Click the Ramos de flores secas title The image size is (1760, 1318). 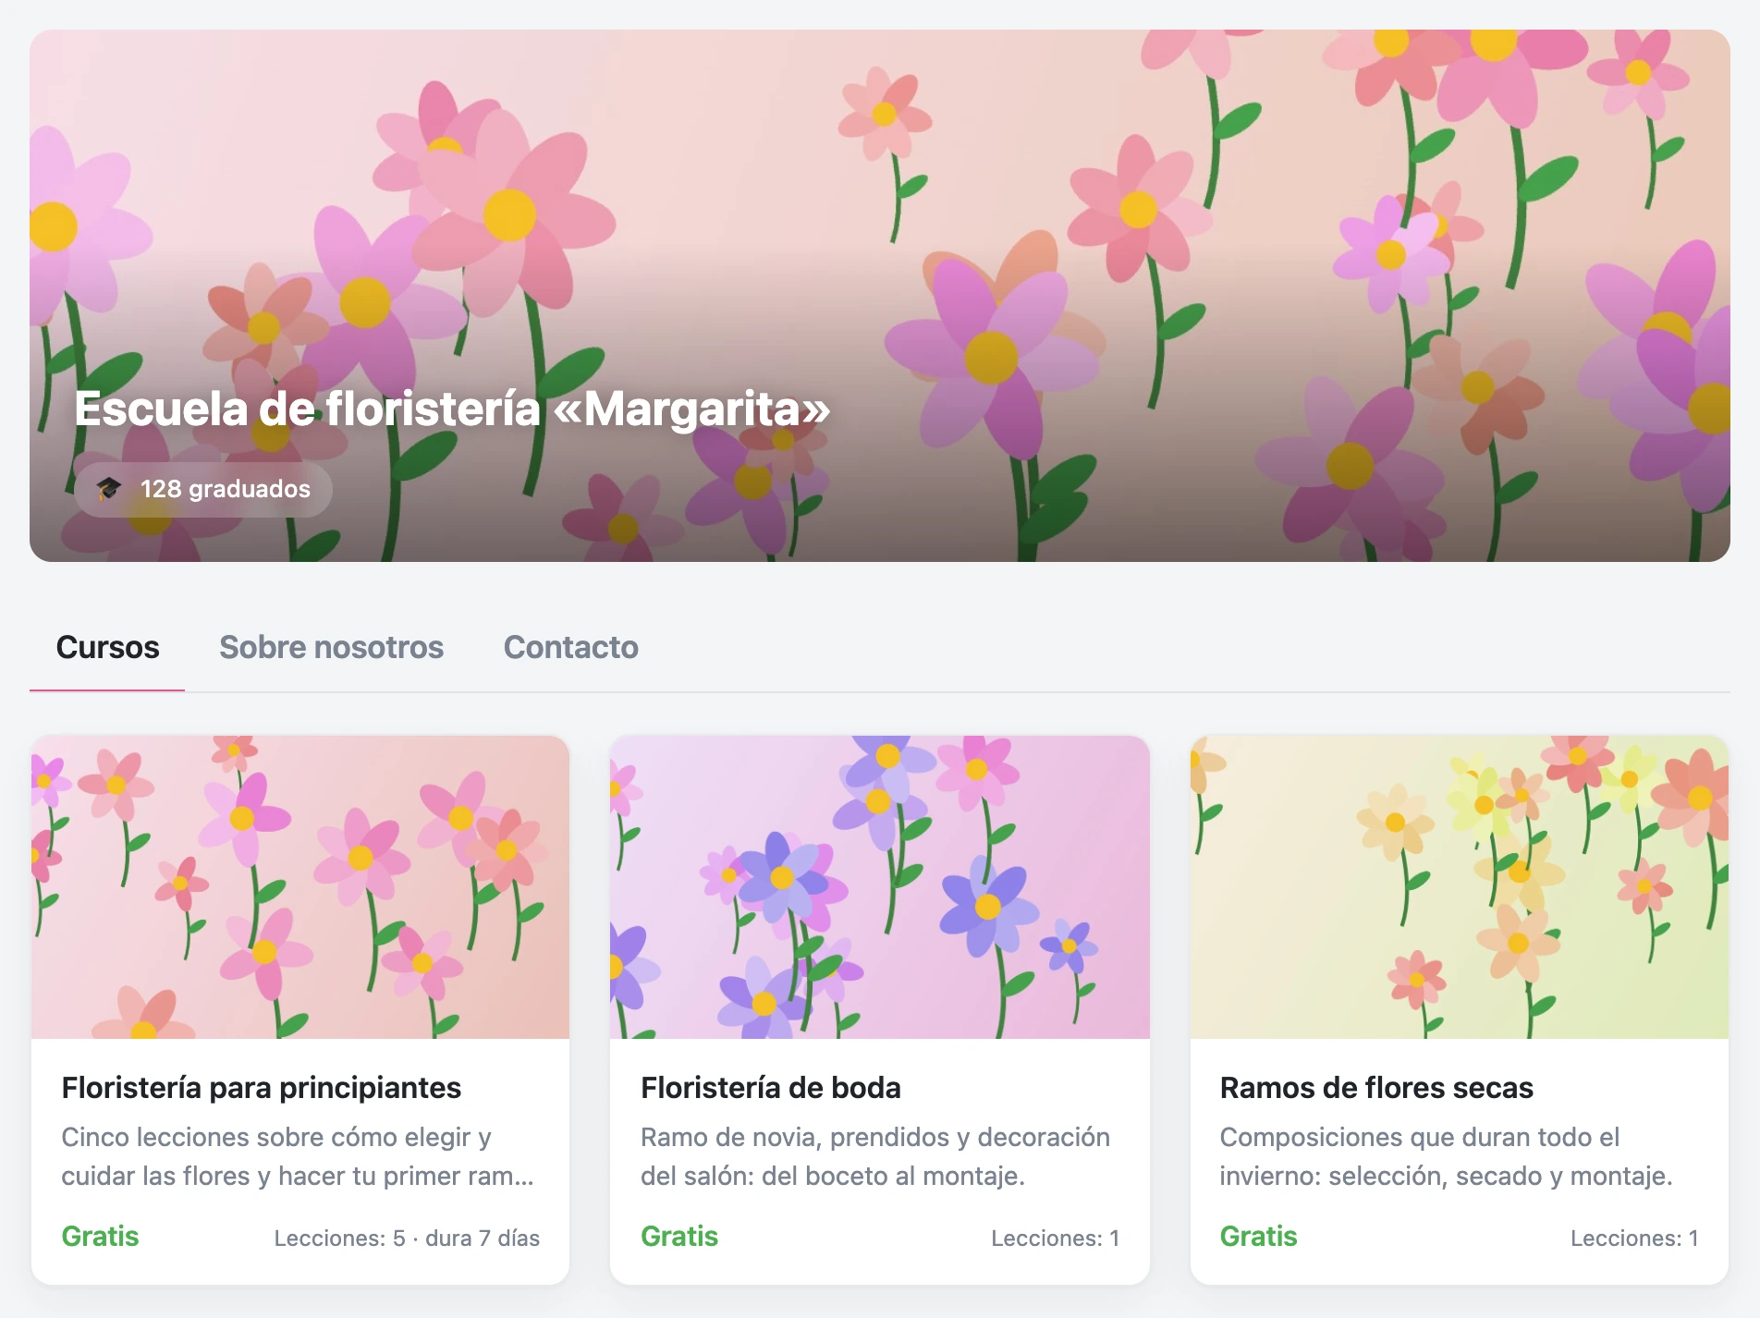1376,1088
